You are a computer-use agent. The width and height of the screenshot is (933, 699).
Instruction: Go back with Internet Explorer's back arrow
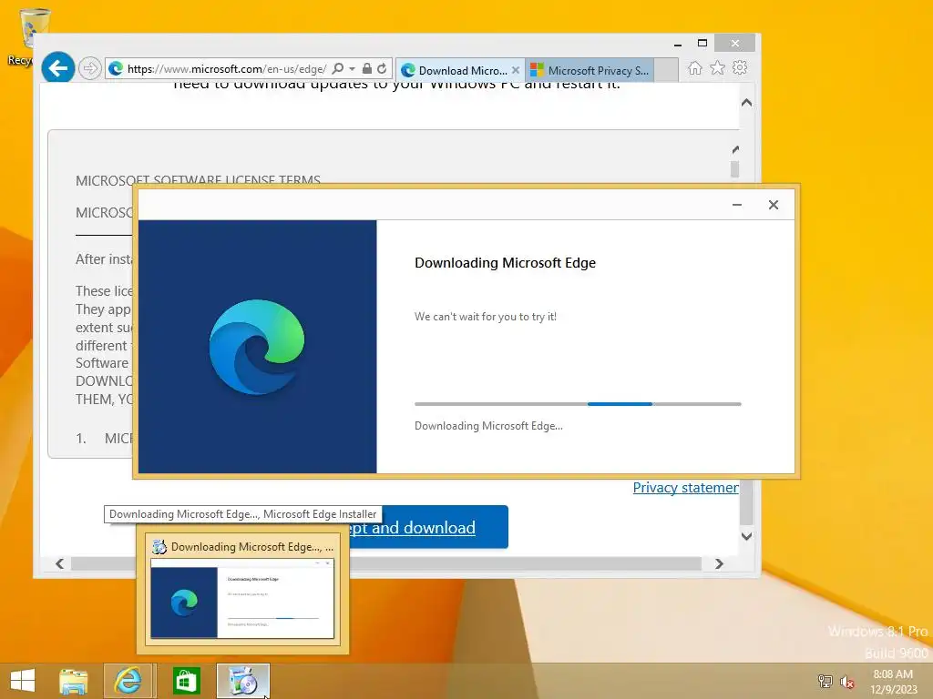pos(57,68)
